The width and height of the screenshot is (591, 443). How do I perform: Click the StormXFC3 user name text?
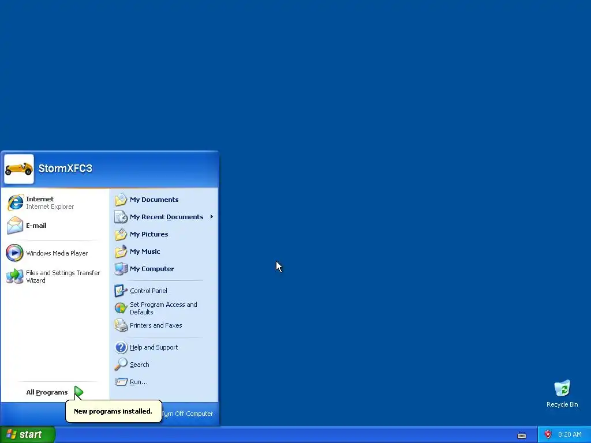(x=65, y=168)
